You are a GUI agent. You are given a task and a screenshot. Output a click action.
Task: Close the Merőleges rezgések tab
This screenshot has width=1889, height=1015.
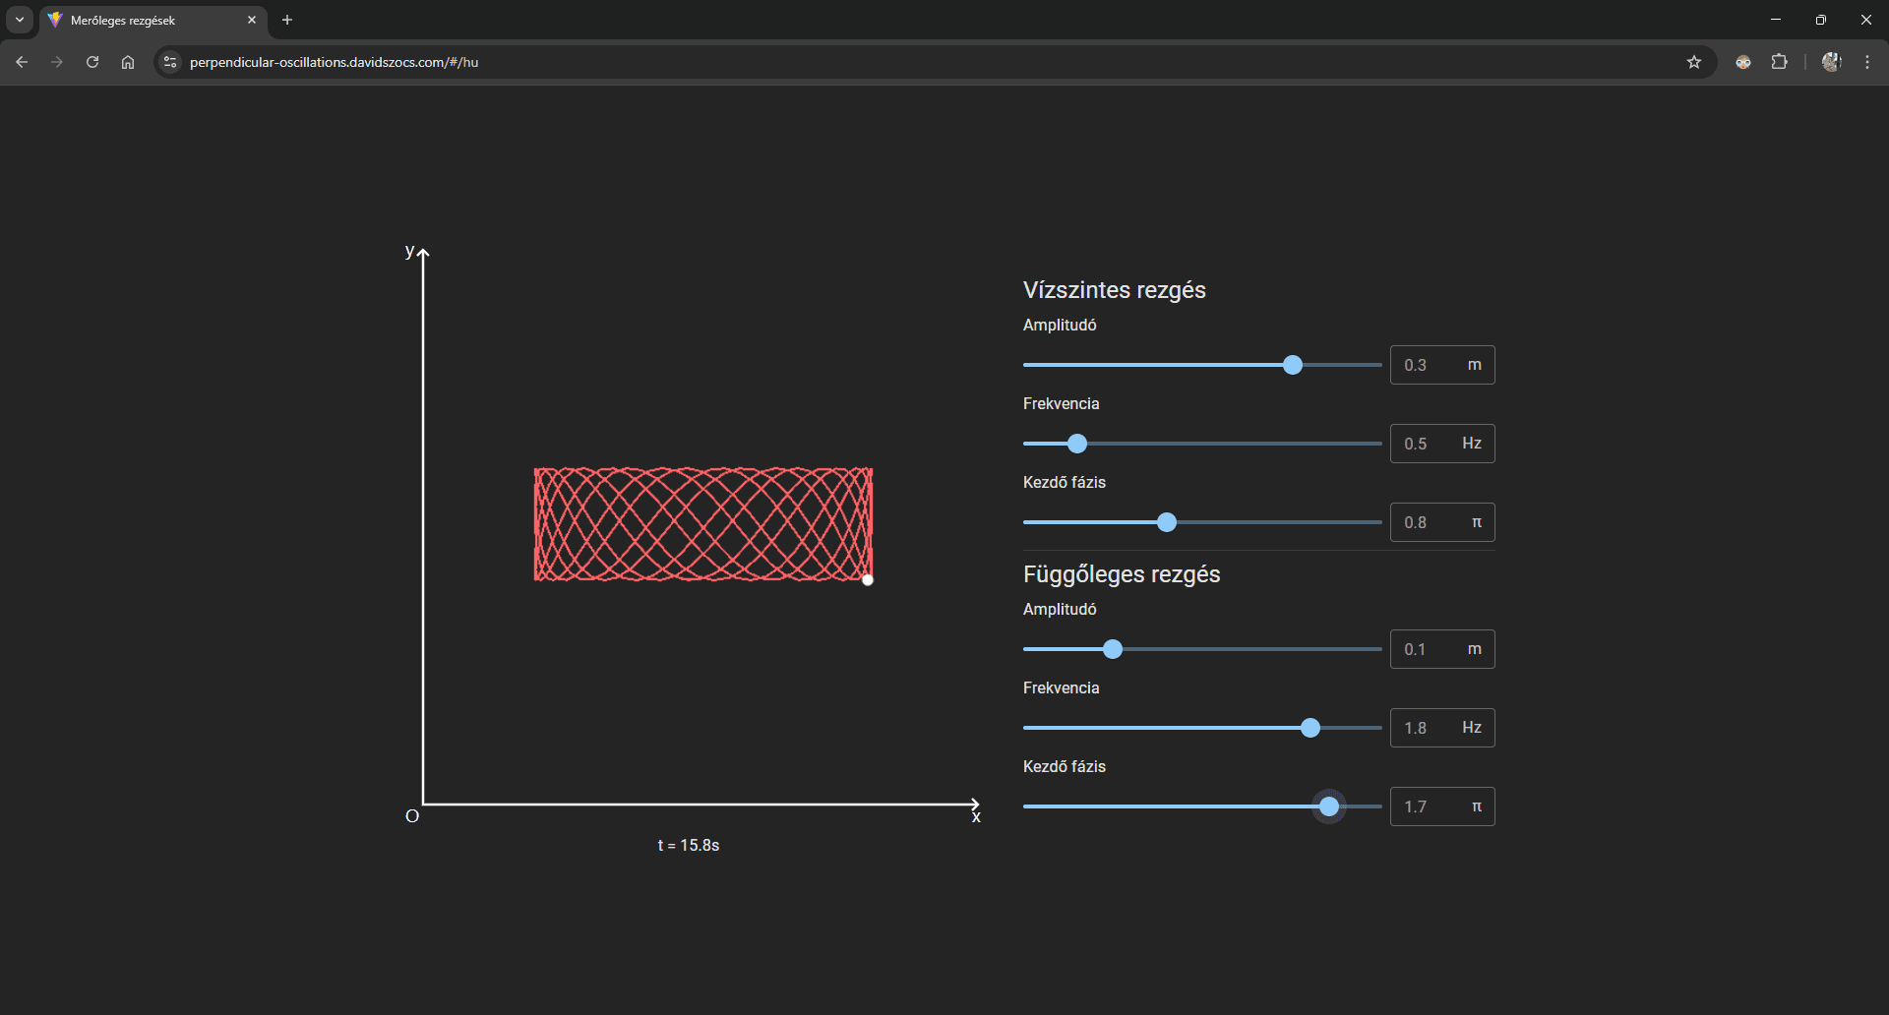tap(252, 20)
